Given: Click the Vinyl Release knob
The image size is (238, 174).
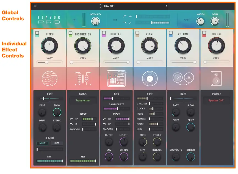Looking at the screenshot, I should pyautogui.click(x=157, y=157).
